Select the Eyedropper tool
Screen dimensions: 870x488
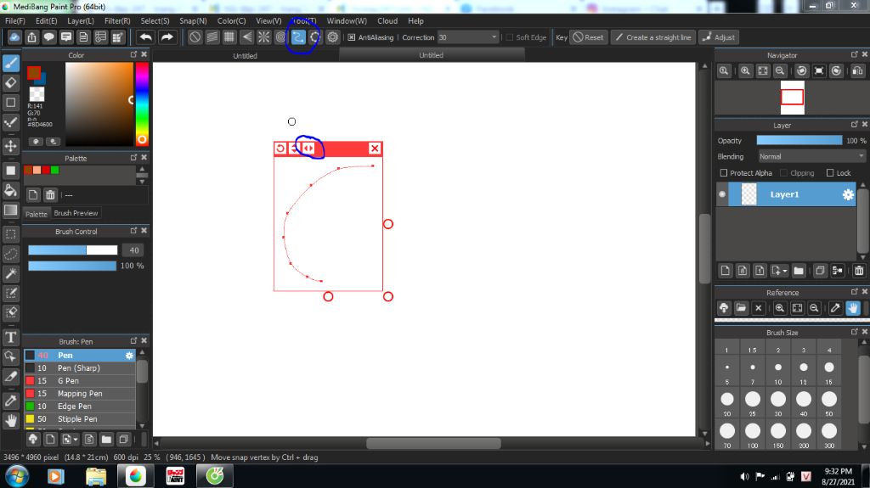point(10,401)
